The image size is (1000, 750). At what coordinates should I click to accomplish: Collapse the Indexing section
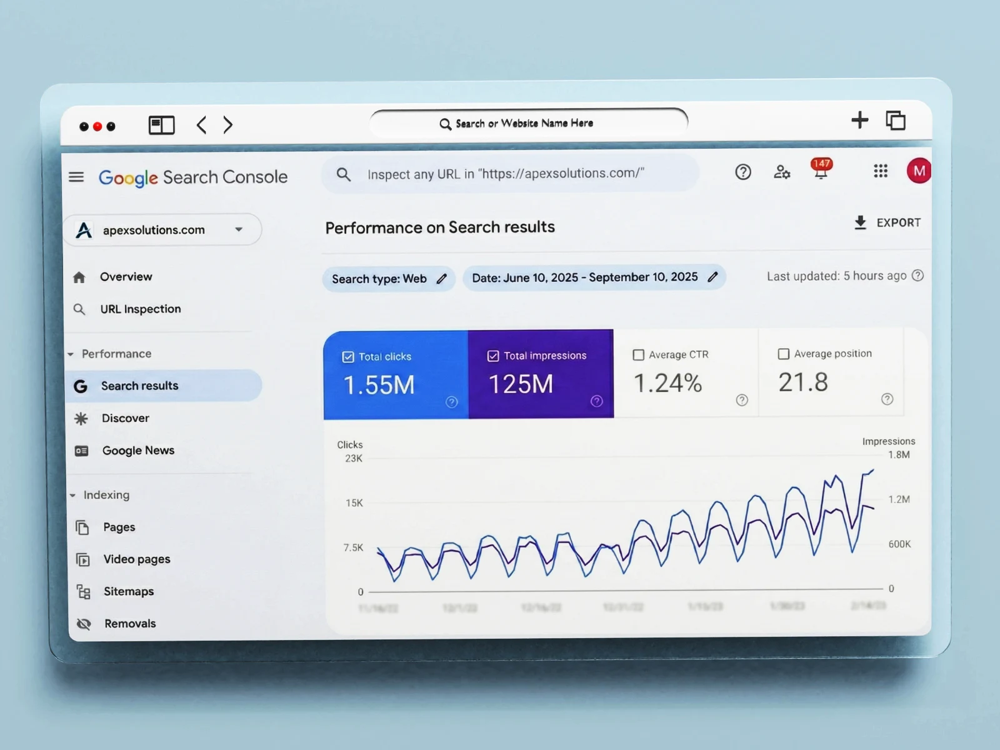pos(72,496)
